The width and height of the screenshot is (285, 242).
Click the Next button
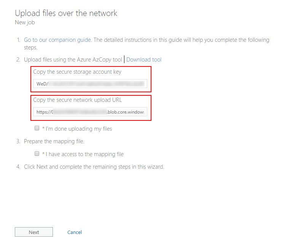[34, 232]
